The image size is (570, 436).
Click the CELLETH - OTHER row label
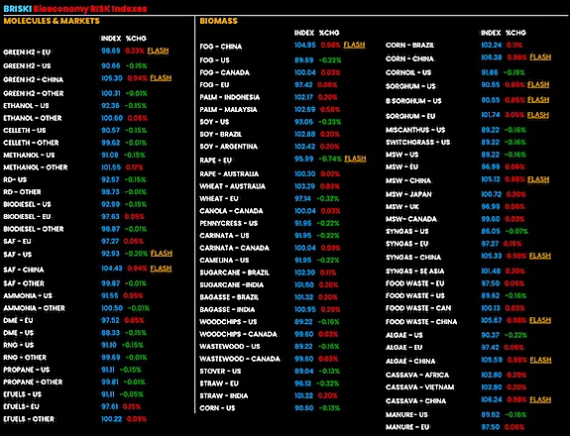pos(31,143)
